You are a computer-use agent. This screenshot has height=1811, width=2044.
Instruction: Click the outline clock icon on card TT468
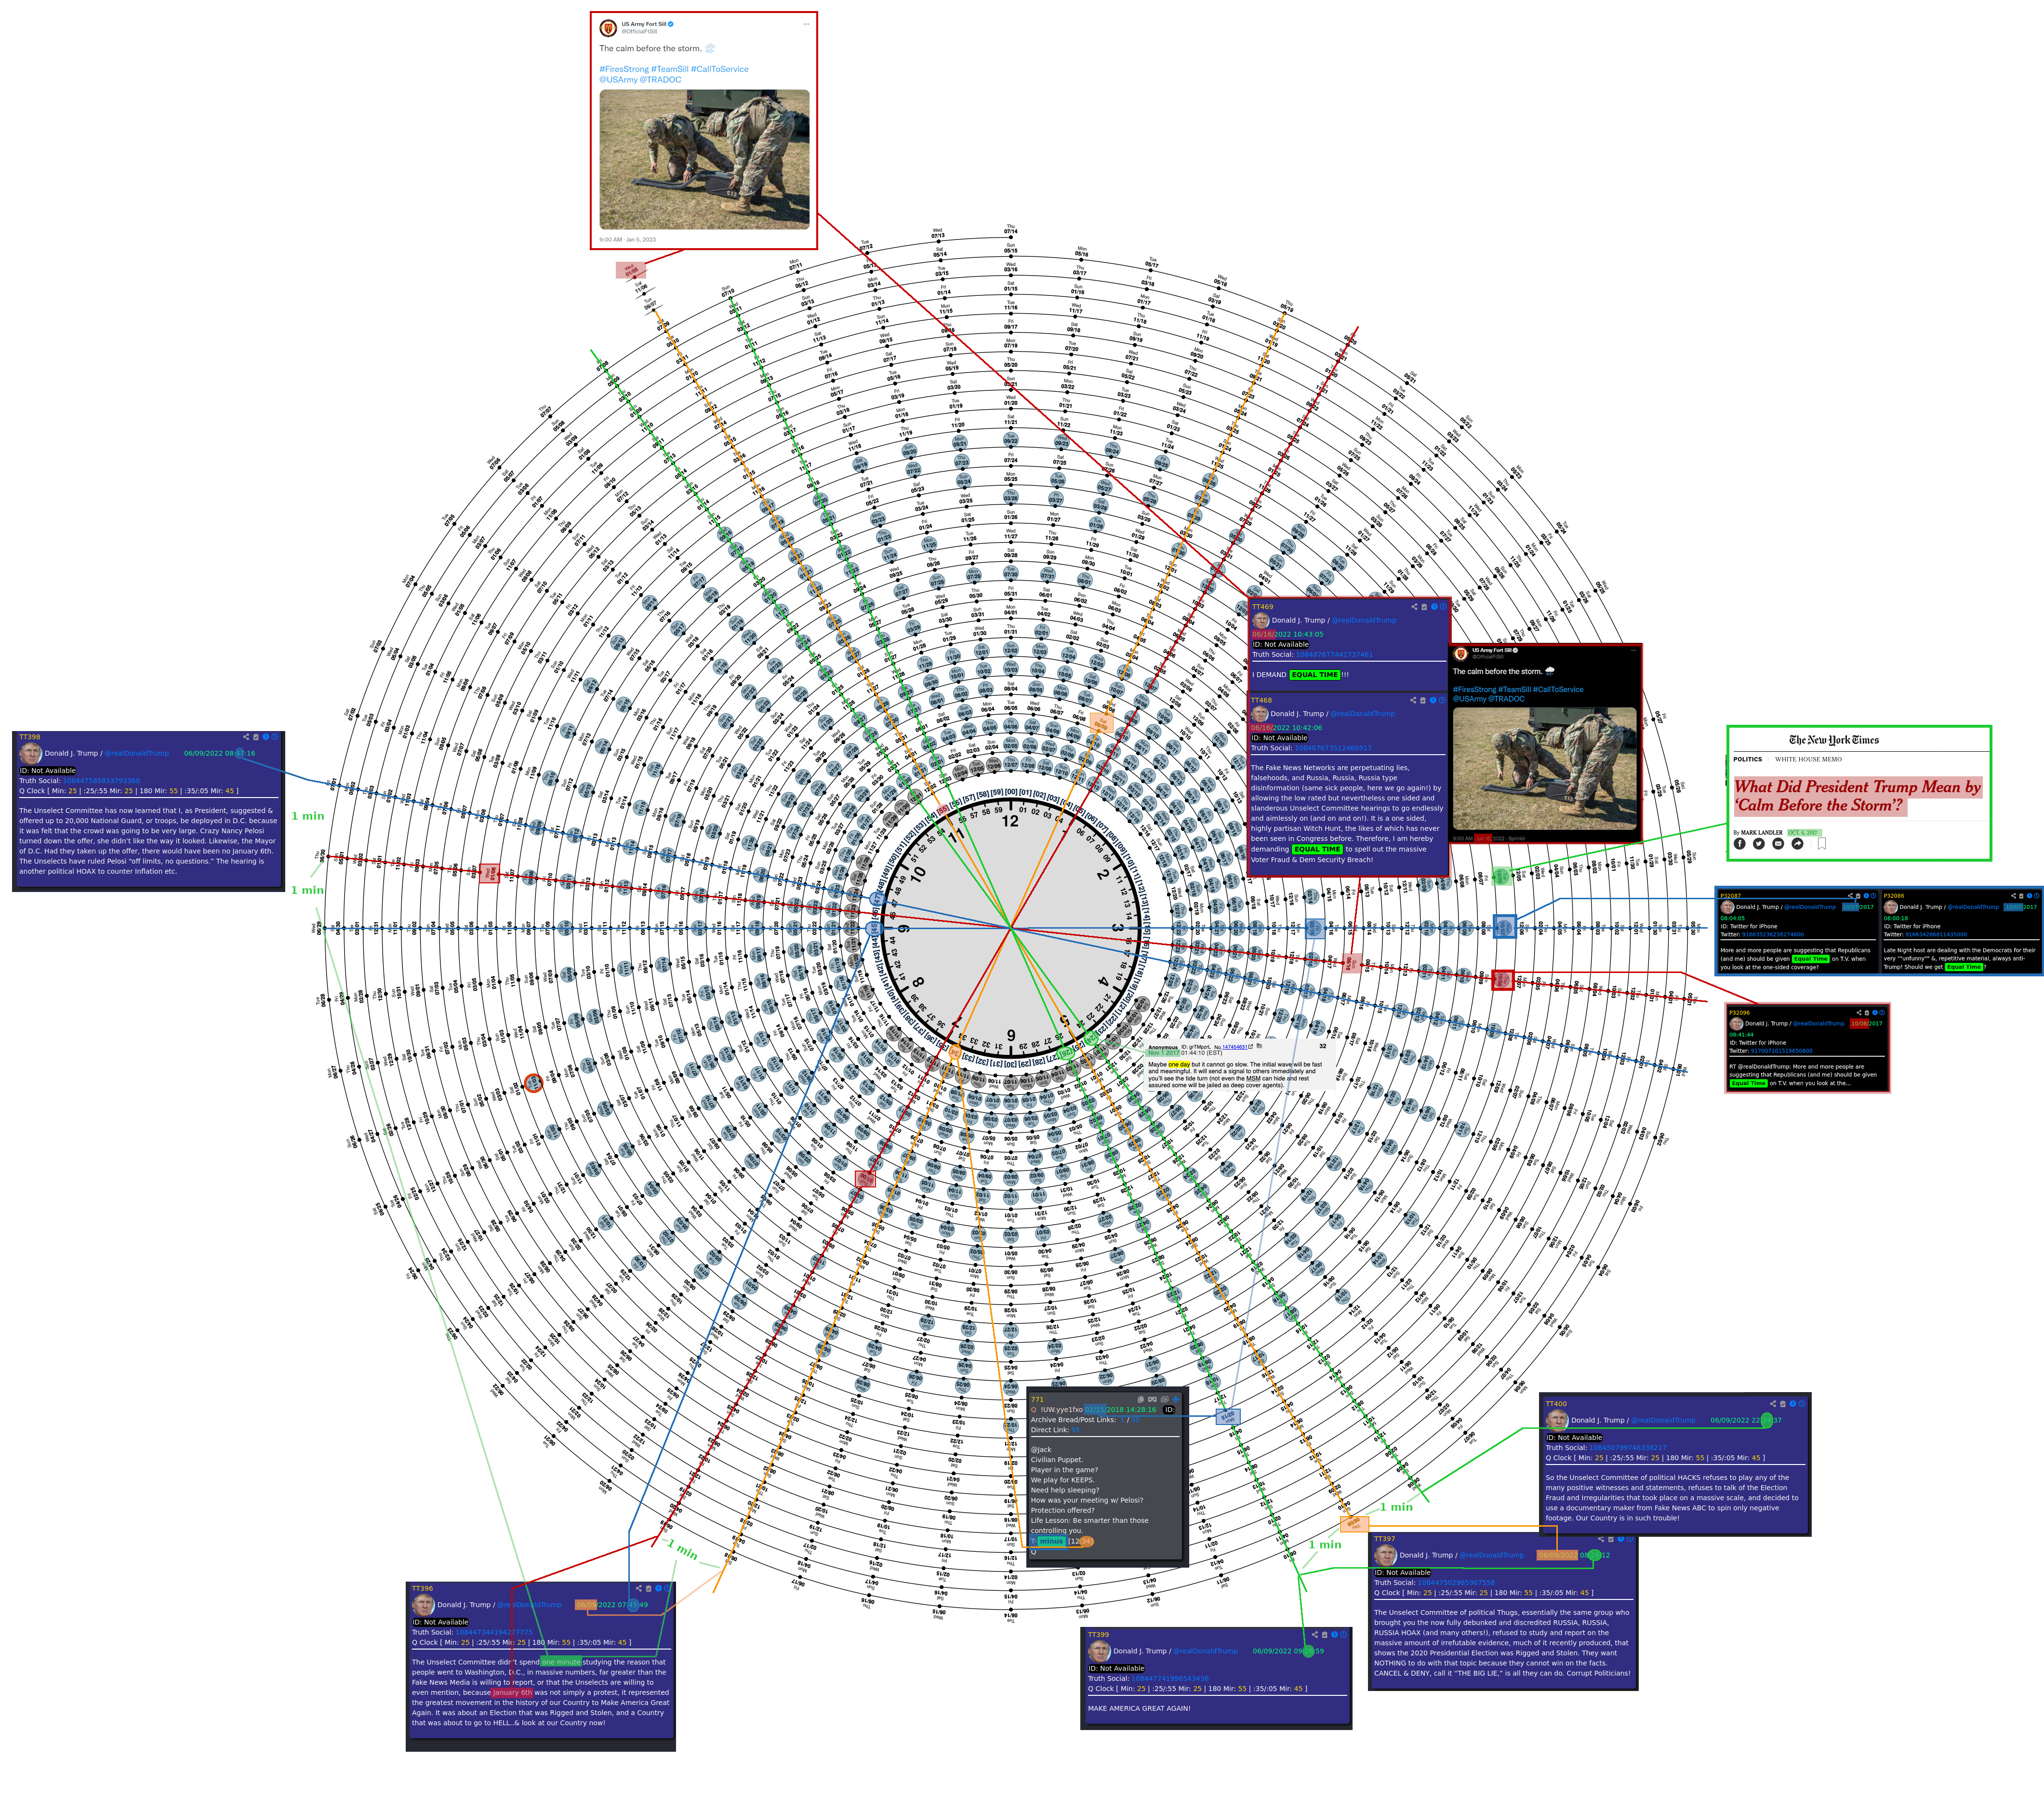[1442, 700]
